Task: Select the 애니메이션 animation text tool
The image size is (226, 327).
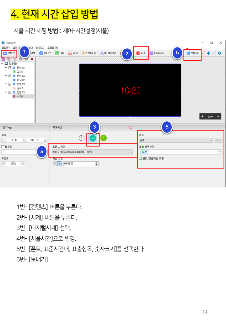Action: tap(108, 53)
